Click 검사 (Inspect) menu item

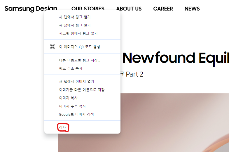82,127
